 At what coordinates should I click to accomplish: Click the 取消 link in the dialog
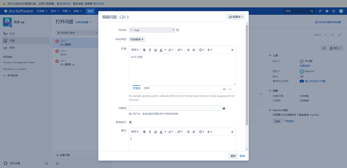pyautogui.click(x=242, y=156)
